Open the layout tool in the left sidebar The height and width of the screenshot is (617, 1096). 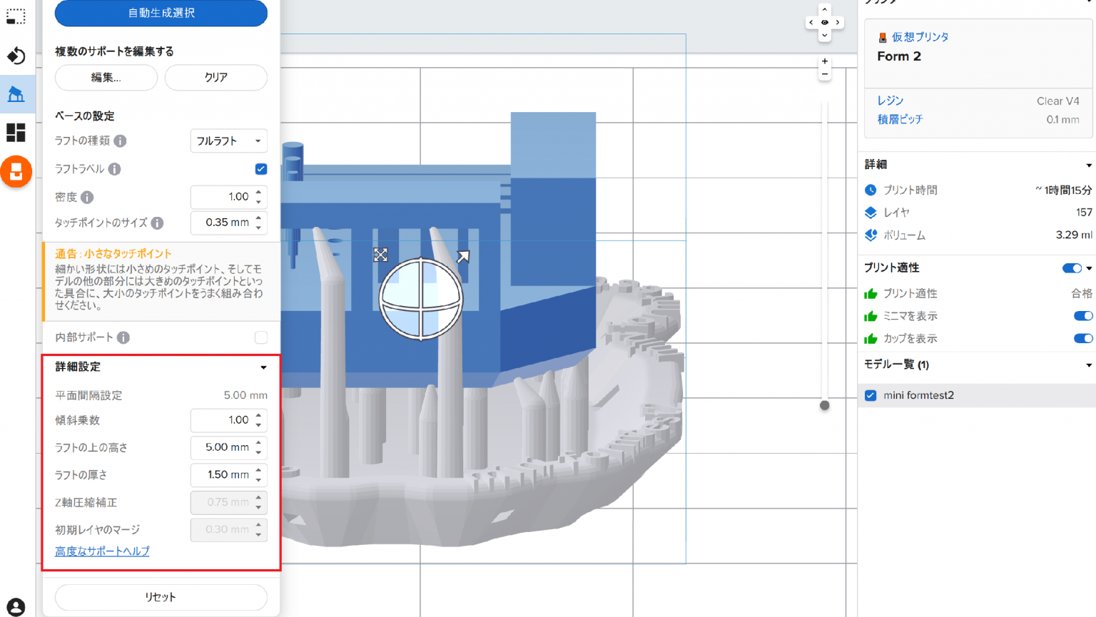(16, 133)
